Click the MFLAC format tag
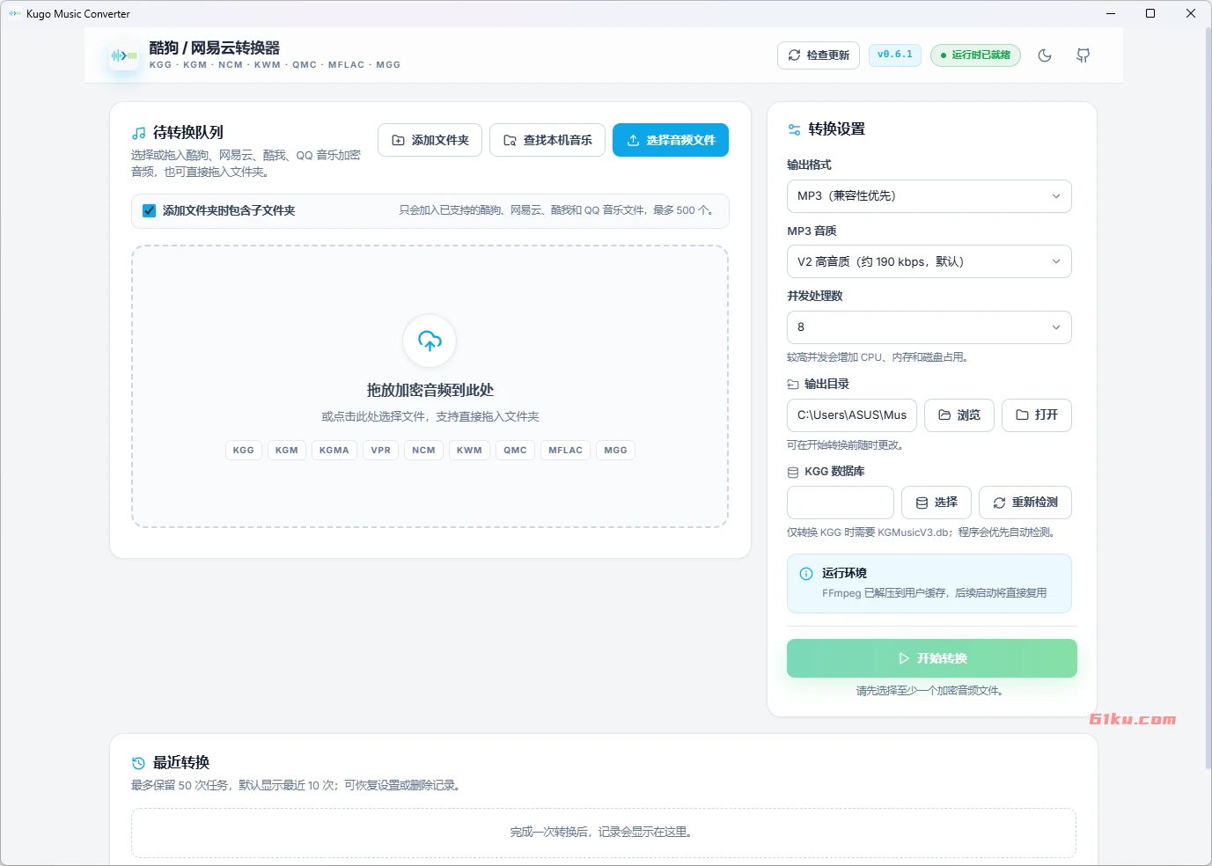Image resolution: width=1212 pixels, height=866 pixels. 565,450
